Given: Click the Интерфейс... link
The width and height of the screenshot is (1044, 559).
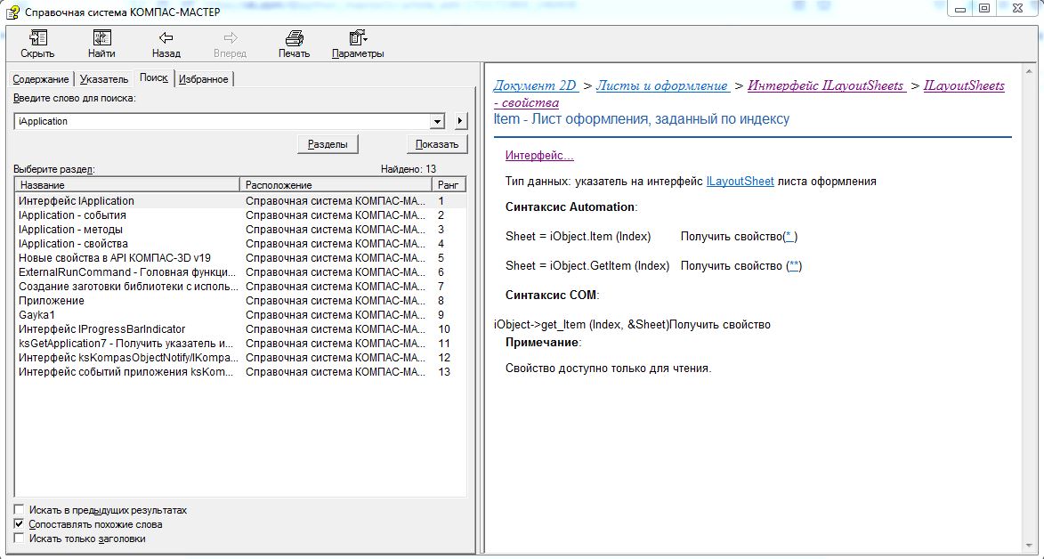Looking at the screenshot, I should pos(539,156).
